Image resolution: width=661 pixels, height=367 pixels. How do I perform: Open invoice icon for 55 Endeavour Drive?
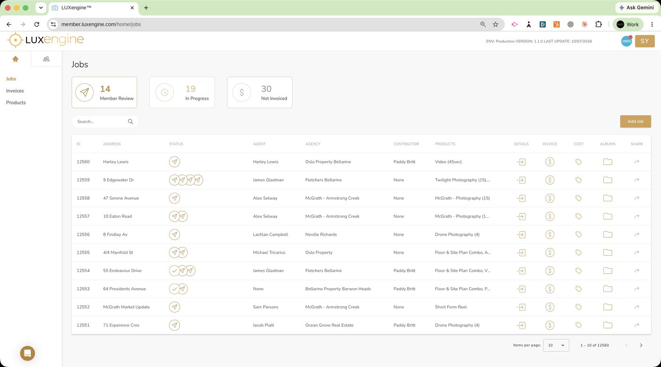point(550,271)
